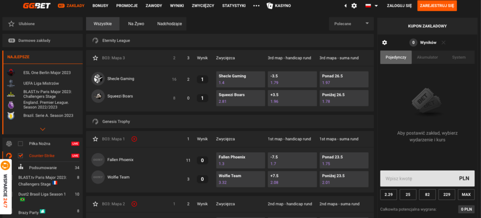Click Zarejestruj się button

(x=437, y=6)
